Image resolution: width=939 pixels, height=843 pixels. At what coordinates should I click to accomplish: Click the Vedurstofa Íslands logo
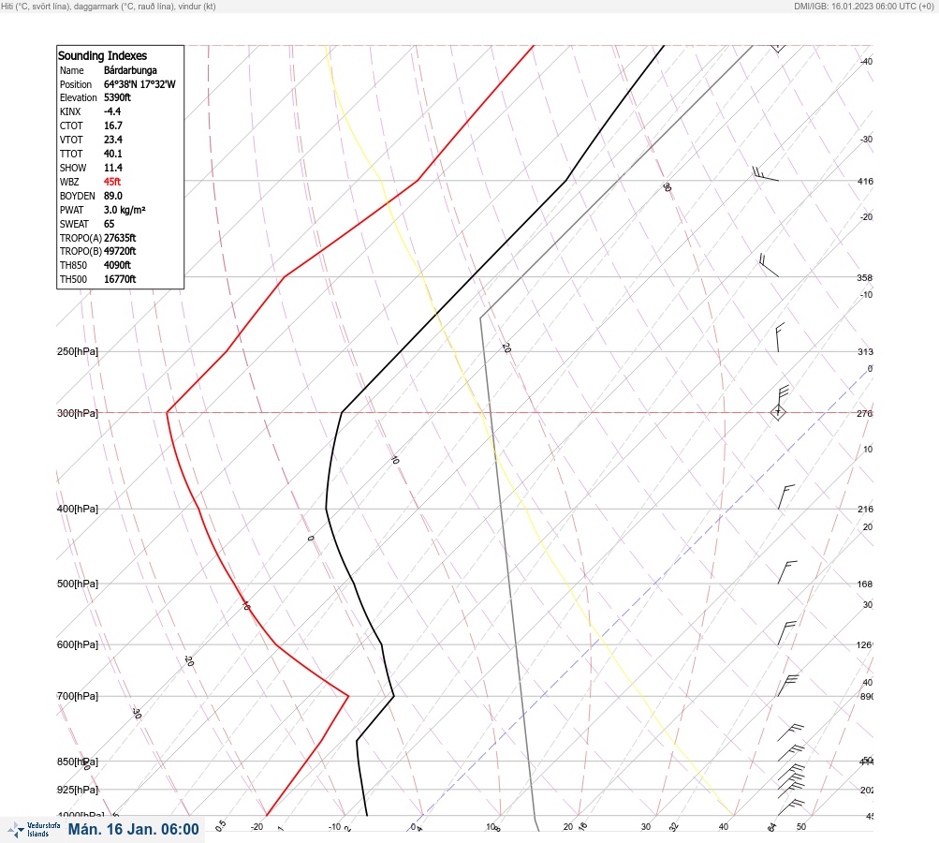click(x=34, y=829)
